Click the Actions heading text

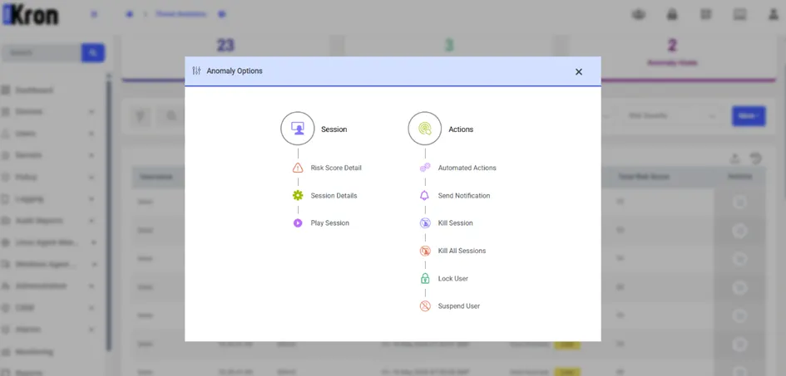461,129
